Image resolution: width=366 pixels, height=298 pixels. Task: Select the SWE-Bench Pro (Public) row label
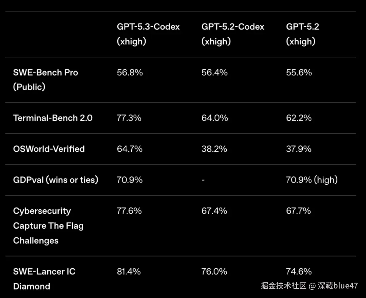(x=45, y=80)
